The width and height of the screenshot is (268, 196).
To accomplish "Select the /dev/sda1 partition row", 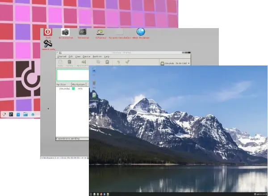I will pyautogui.click(x=72, y=89).
